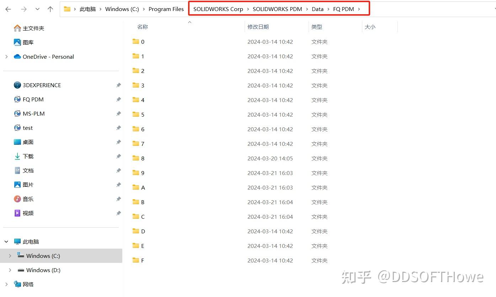This screenshot has height=297, width=496.
Task: Open 文档 documents icon in sidebar
Action: pos(17,170)
